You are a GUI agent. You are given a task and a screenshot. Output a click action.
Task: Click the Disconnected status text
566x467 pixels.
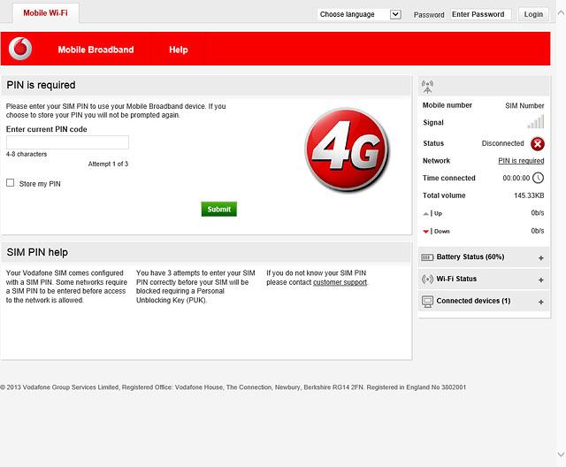(502, 143)
